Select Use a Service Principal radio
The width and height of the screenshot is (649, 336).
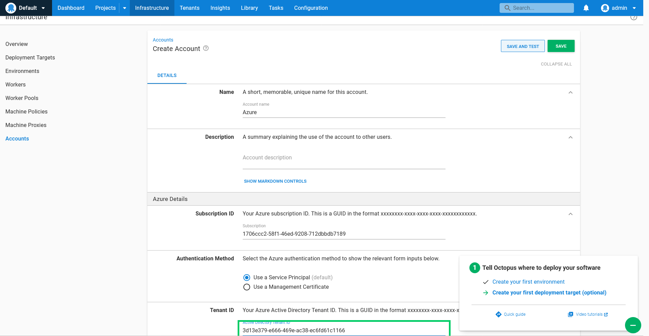[x=247, y=278]
